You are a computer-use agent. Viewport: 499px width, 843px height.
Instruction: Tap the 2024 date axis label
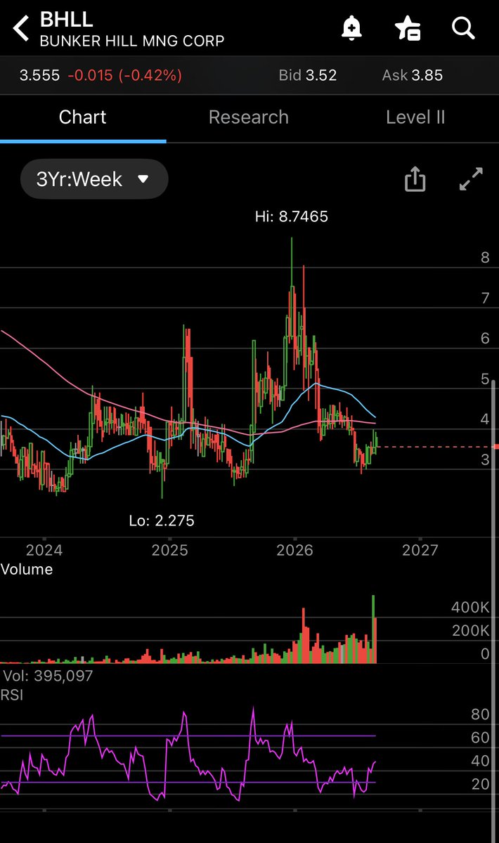[44, 549]
